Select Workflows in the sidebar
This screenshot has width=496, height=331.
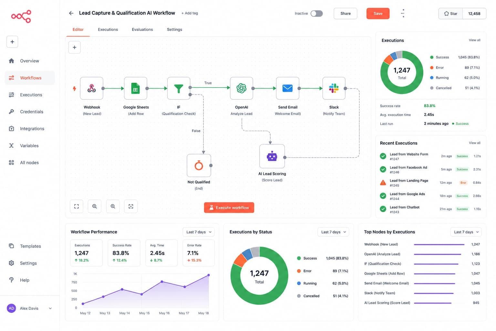click(30, 78)
